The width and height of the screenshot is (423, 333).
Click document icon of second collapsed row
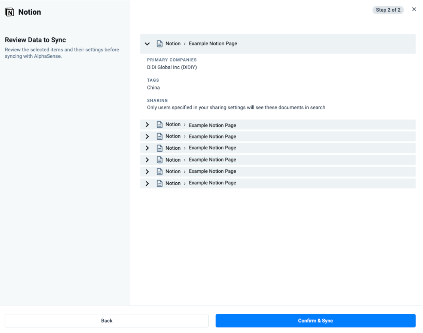[159, 136]
